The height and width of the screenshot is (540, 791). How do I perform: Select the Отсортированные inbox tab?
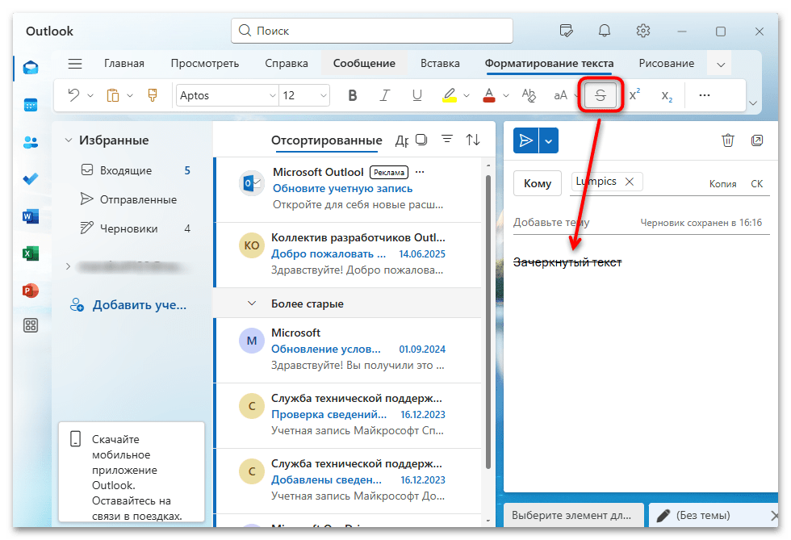(x=326, y=140)
